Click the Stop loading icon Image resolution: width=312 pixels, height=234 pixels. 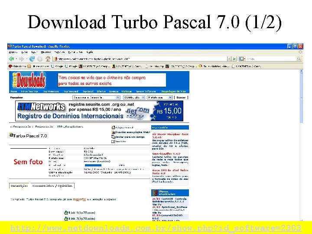click(x=40, y=59)
